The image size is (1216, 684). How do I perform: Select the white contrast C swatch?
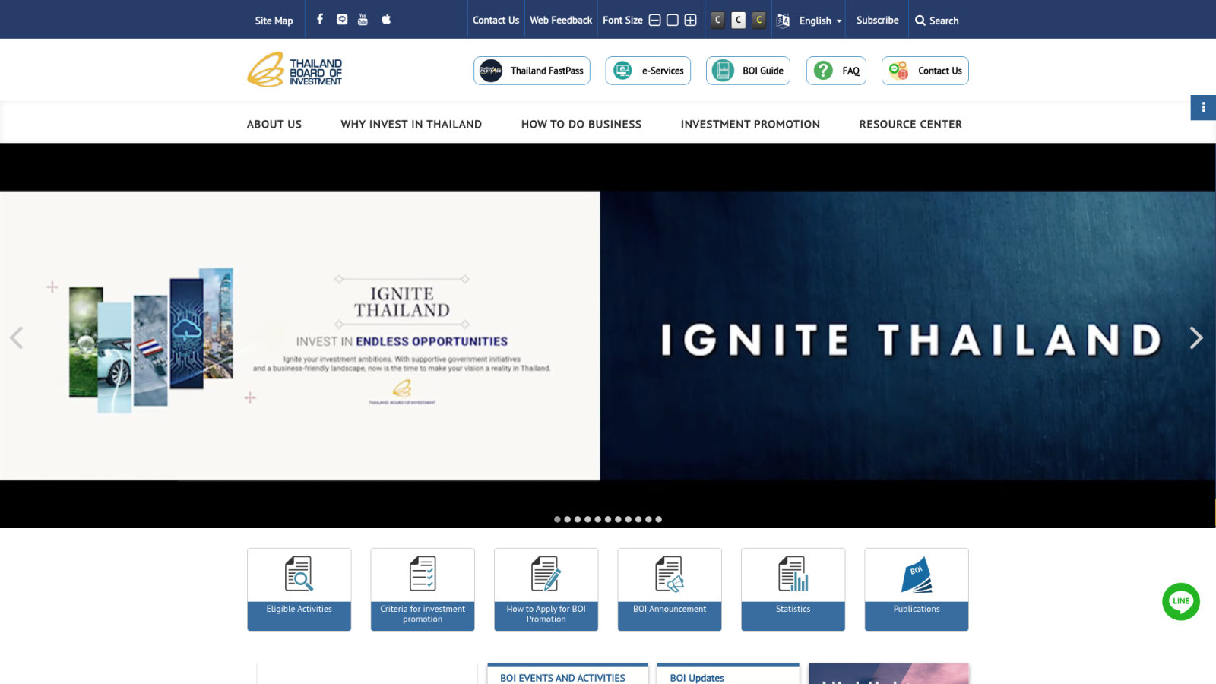(739, 21)
